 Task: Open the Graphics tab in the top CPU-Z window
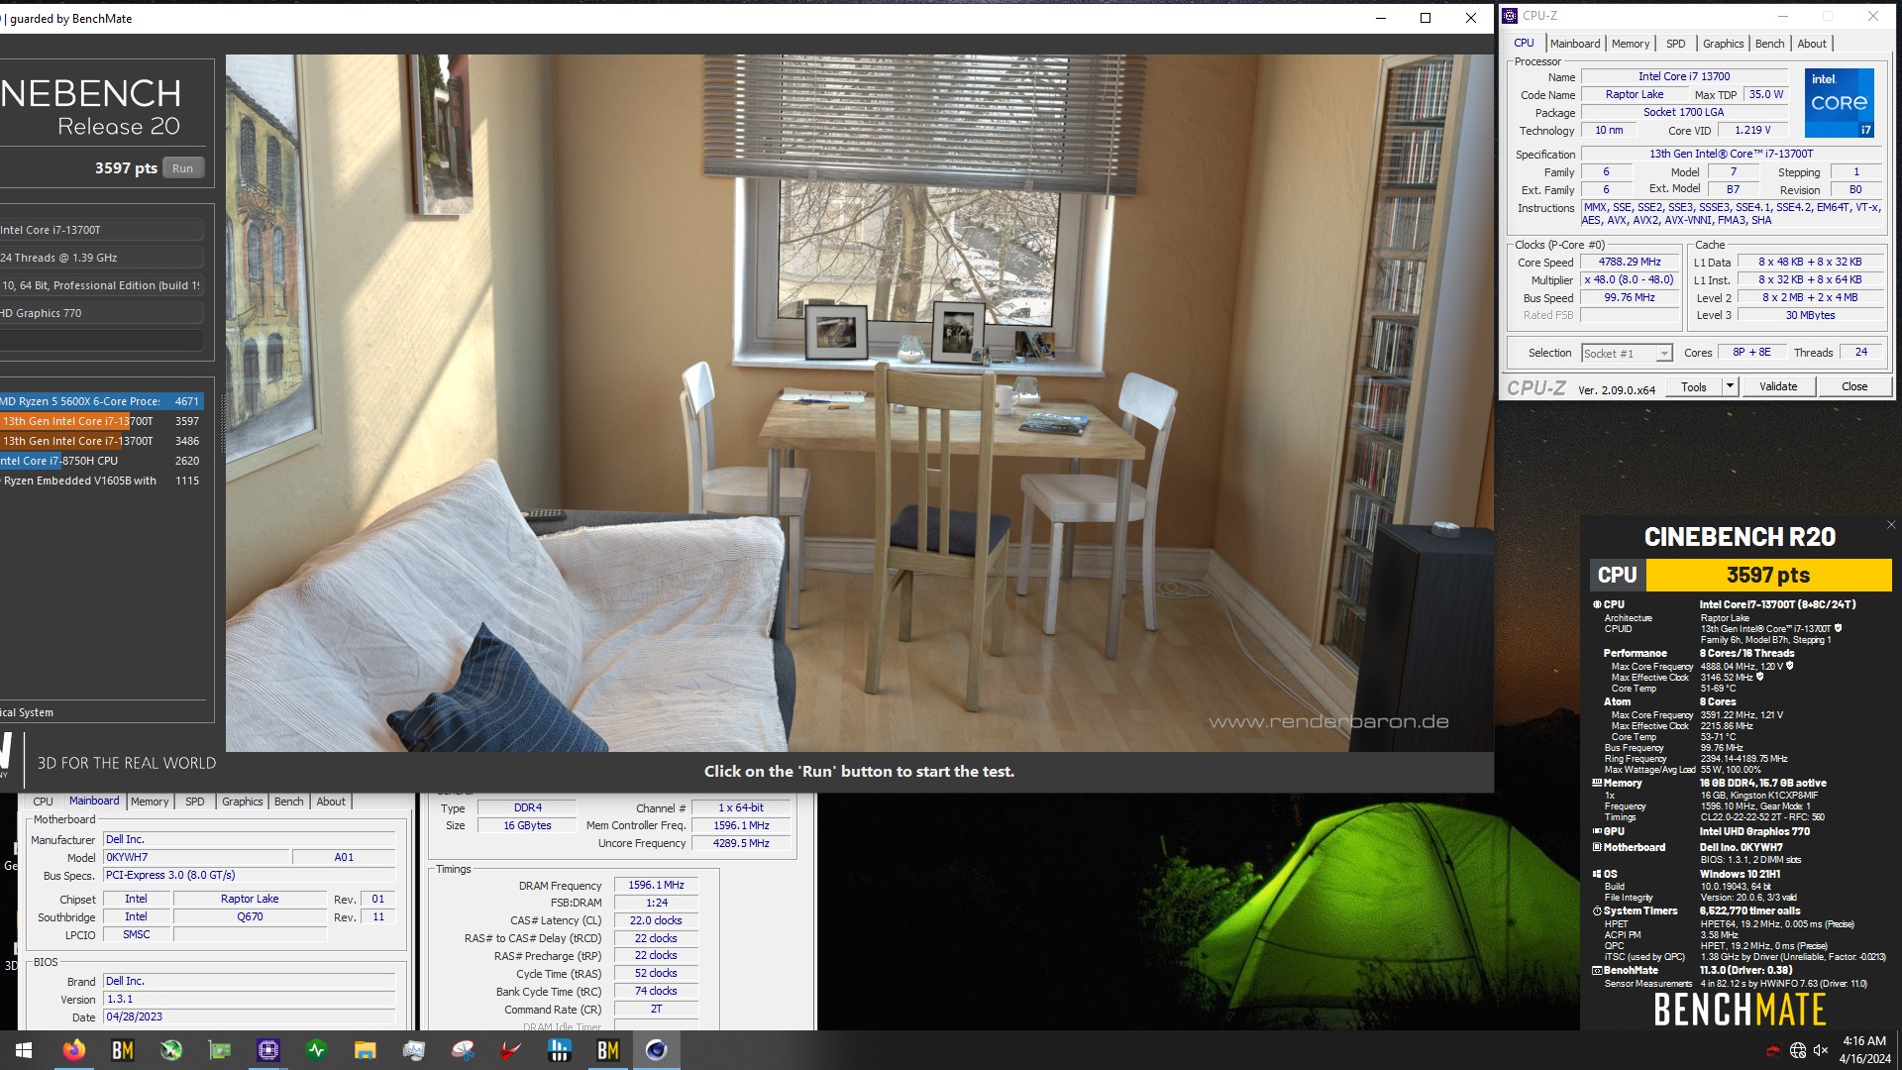point(1723,44)
